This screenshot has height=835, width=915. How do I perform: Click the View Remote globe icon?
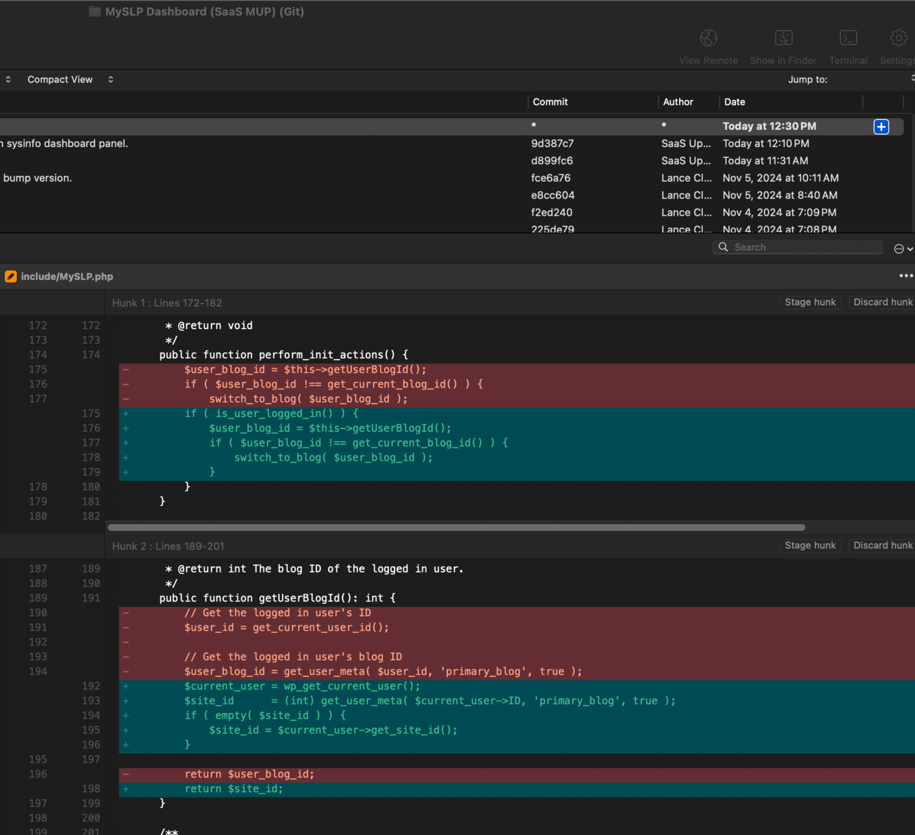[x=708, y=38]
